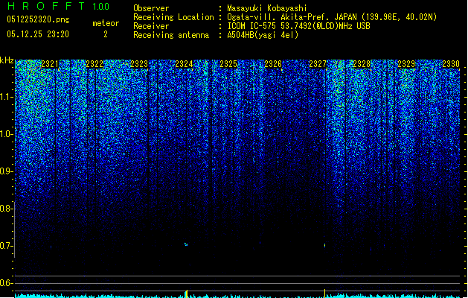Image resolution: width=468 pixels, height=298 pixels.
Task: Click the 0.9 frequency axis label
Action: 6,171
